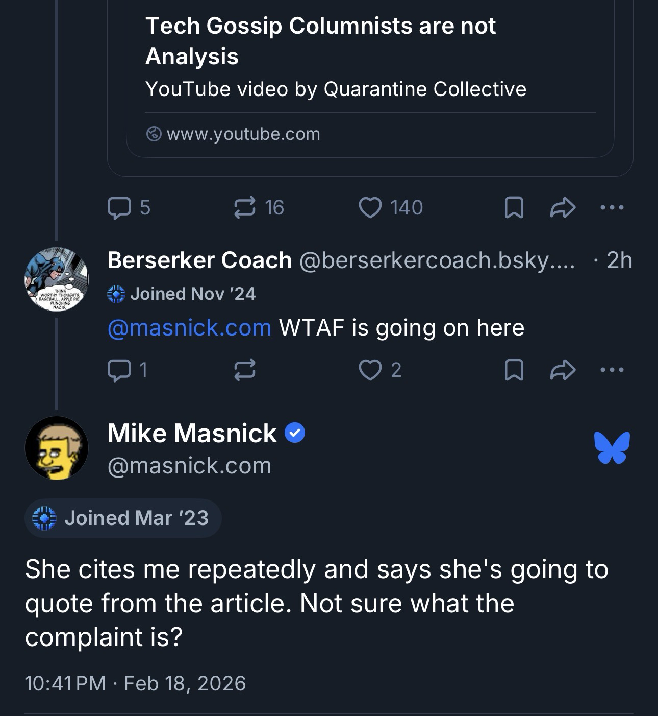The height and width of the screenshot is (716, 658).
Task: Like Berserker Coach's post
Action: tap(370, 370)
